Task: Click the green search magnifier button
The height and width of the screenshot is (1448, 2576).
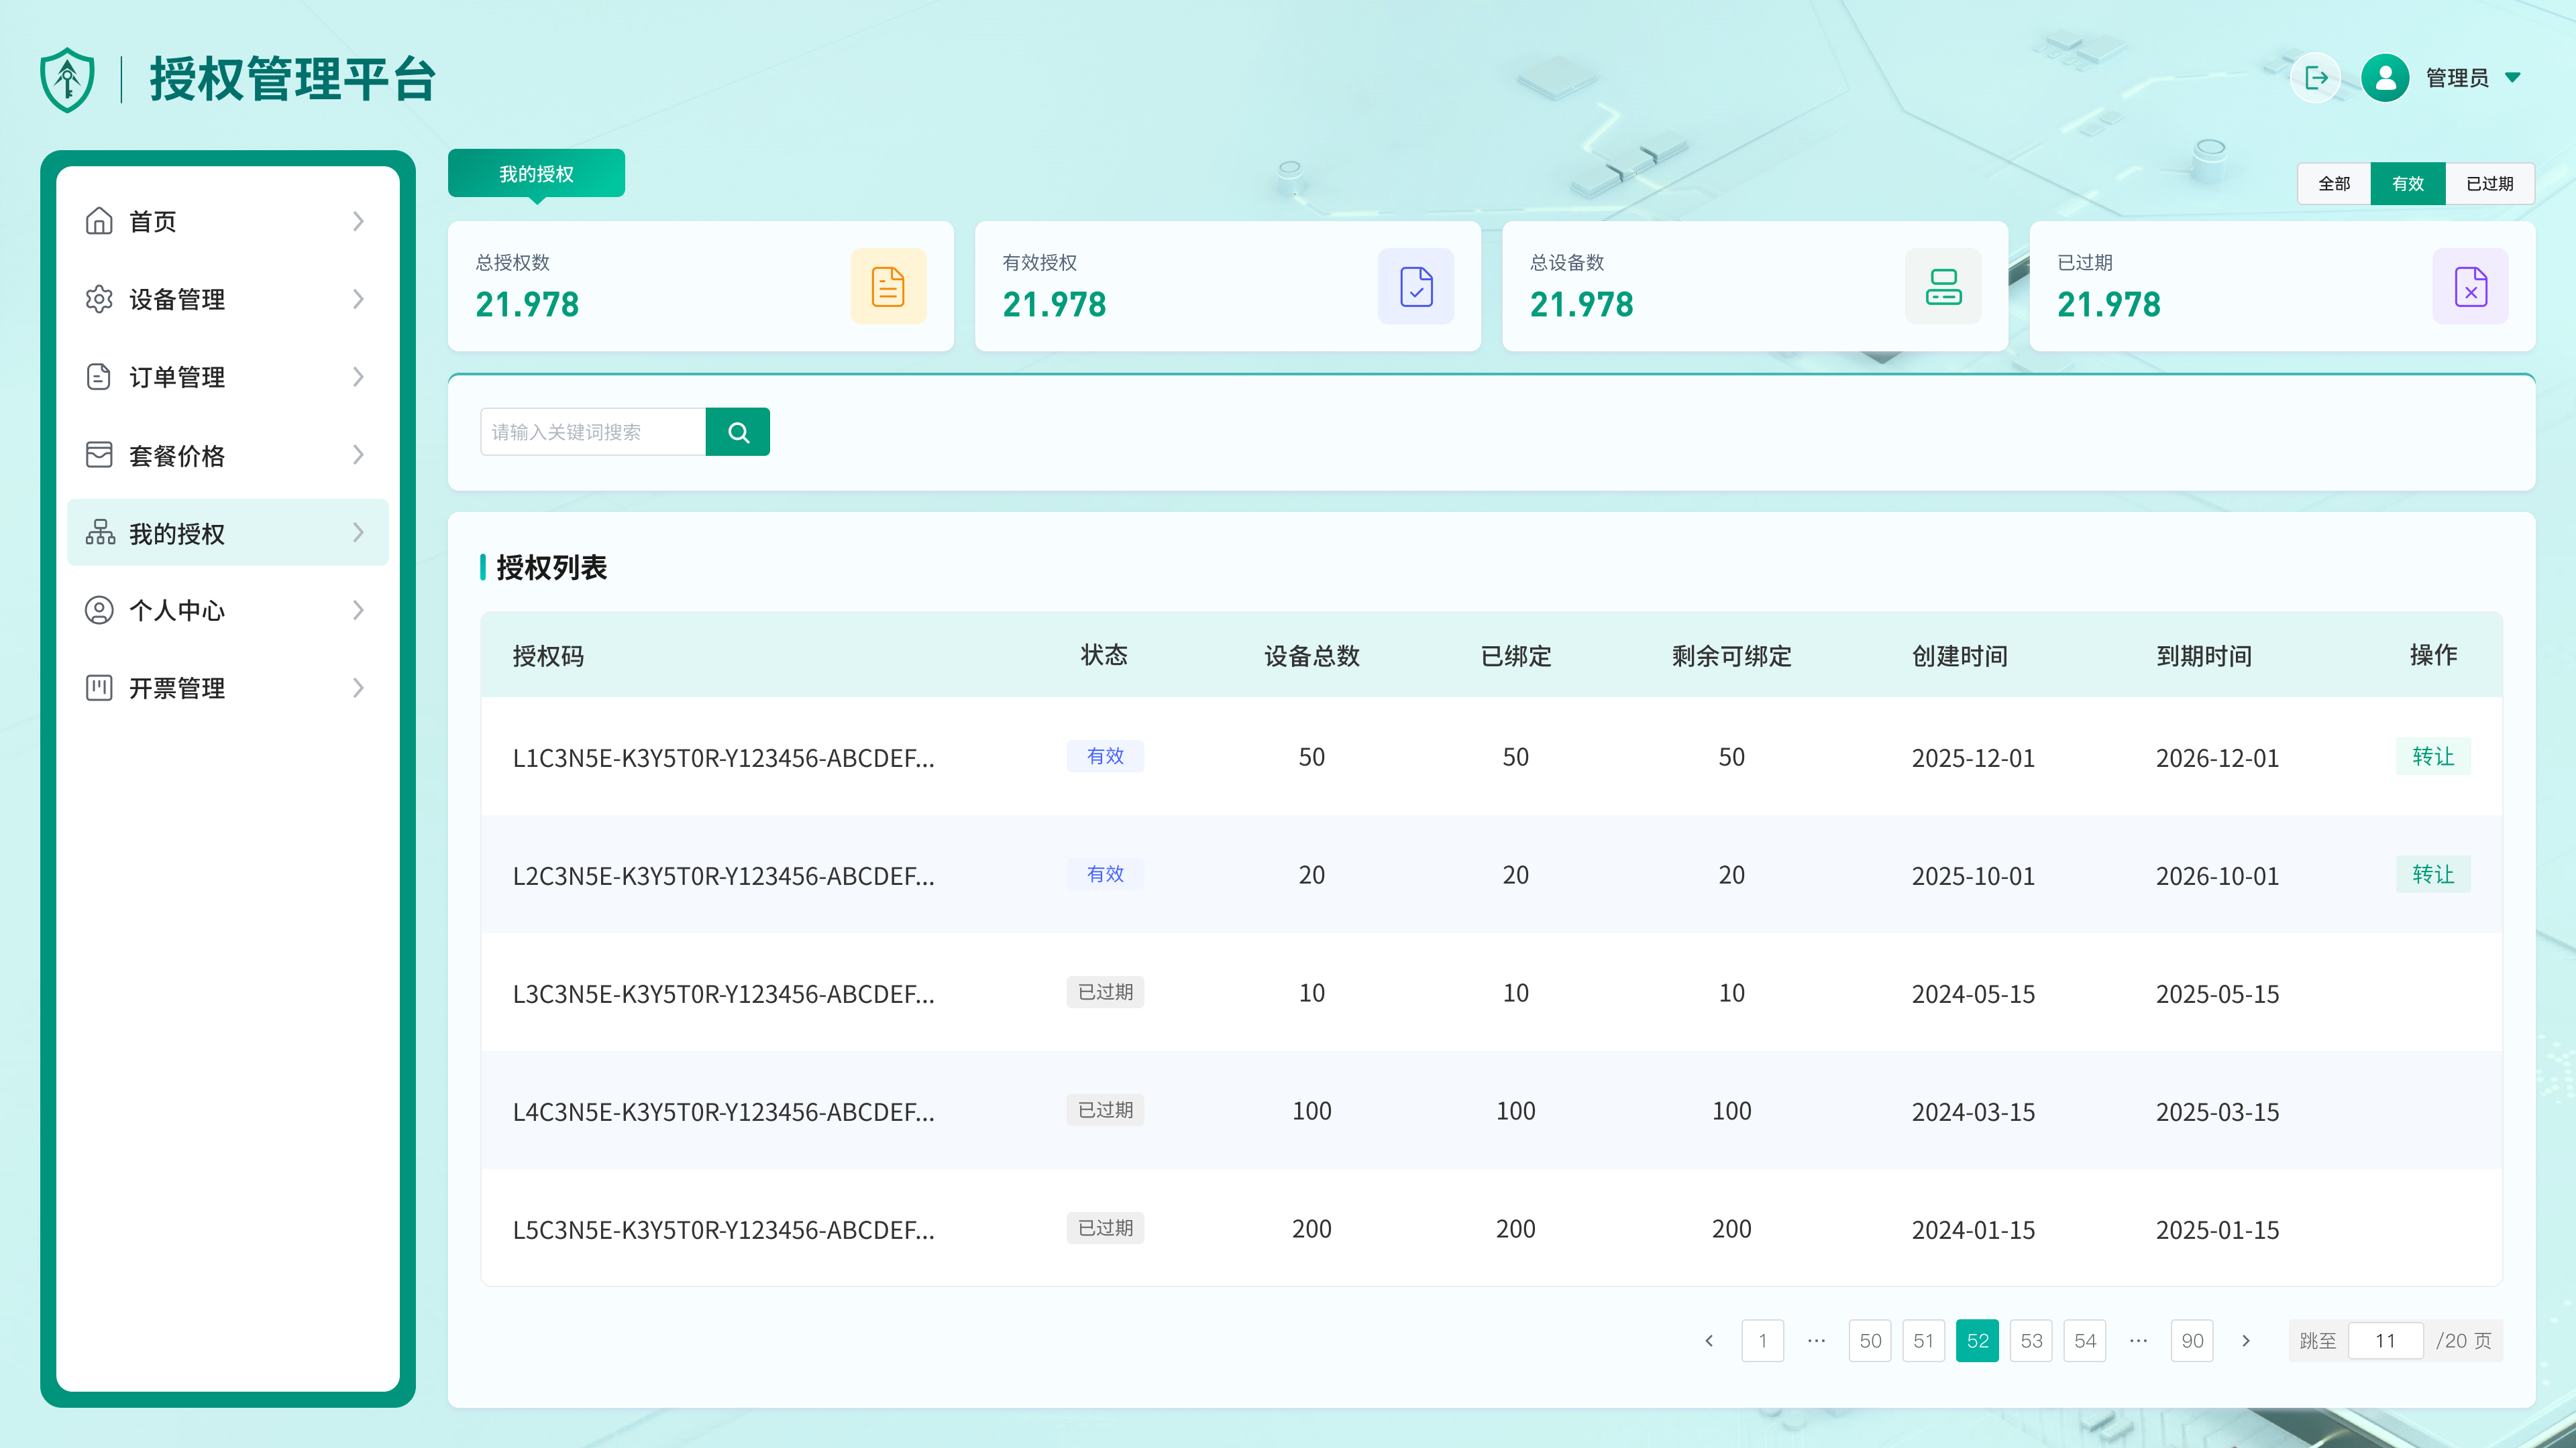Action: (x=738, y=432)
